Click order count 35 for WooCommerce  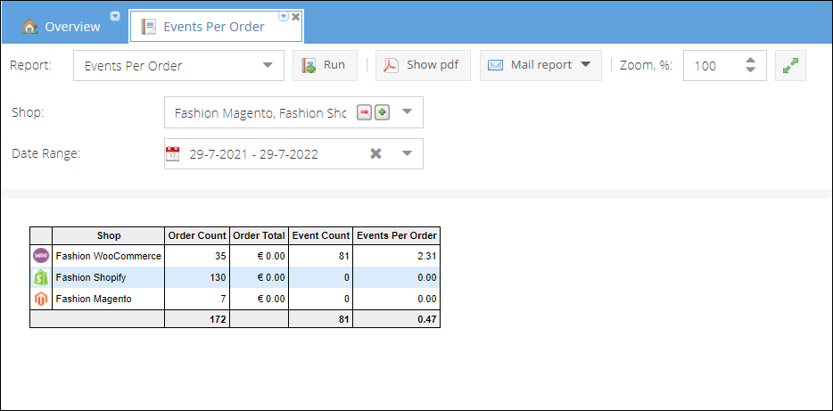pos(220,256)
